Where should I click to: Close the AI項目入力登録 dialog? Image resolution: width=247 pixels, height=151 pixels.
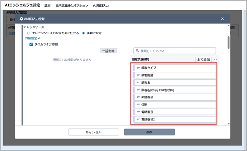coord(222,19)
